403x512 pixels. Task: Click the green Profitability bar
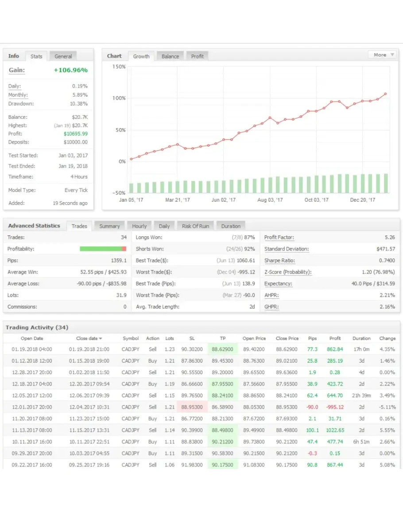(x=101, y=249)
